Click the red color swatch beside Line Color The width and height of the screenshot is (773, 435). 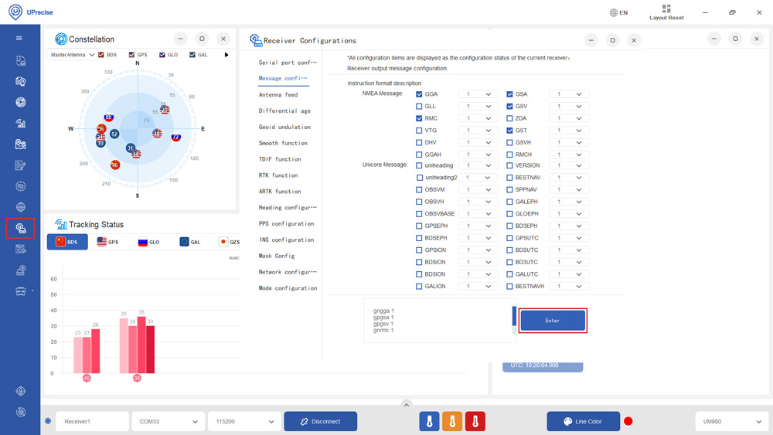pos(628,421)
